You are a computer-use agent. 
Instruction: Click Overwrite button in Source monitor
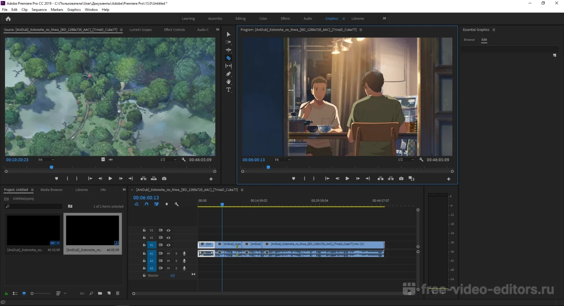(154, 178)
